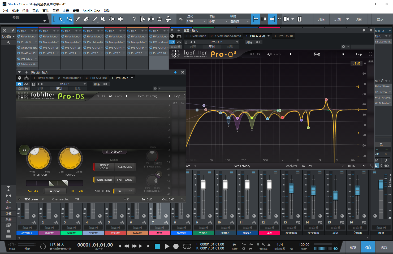The height and width of the screenshot is (254, 393).
Task: Click the Pro-DS audition headphone icon
Action: [x=24, y=150]
